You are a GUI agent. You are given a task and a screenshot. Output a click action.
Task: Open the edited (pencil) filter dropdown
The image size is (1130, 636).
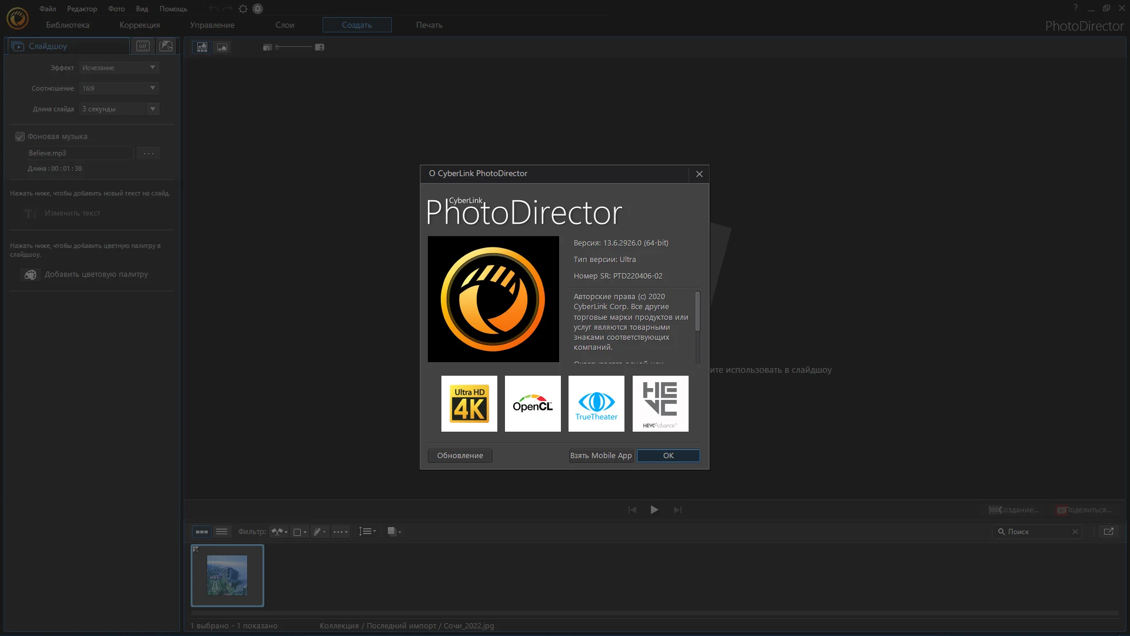click(x=320, y=532)
